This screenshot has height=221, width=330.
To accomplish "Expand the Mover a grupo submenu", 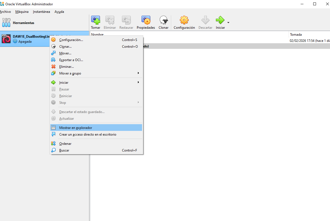I will [96, 73].
